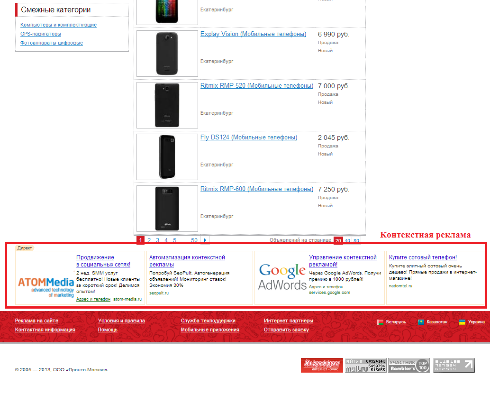Open Фотоаппараты цифровые category
The height and width of the screenshot is (403, 490).
(52, 43)
